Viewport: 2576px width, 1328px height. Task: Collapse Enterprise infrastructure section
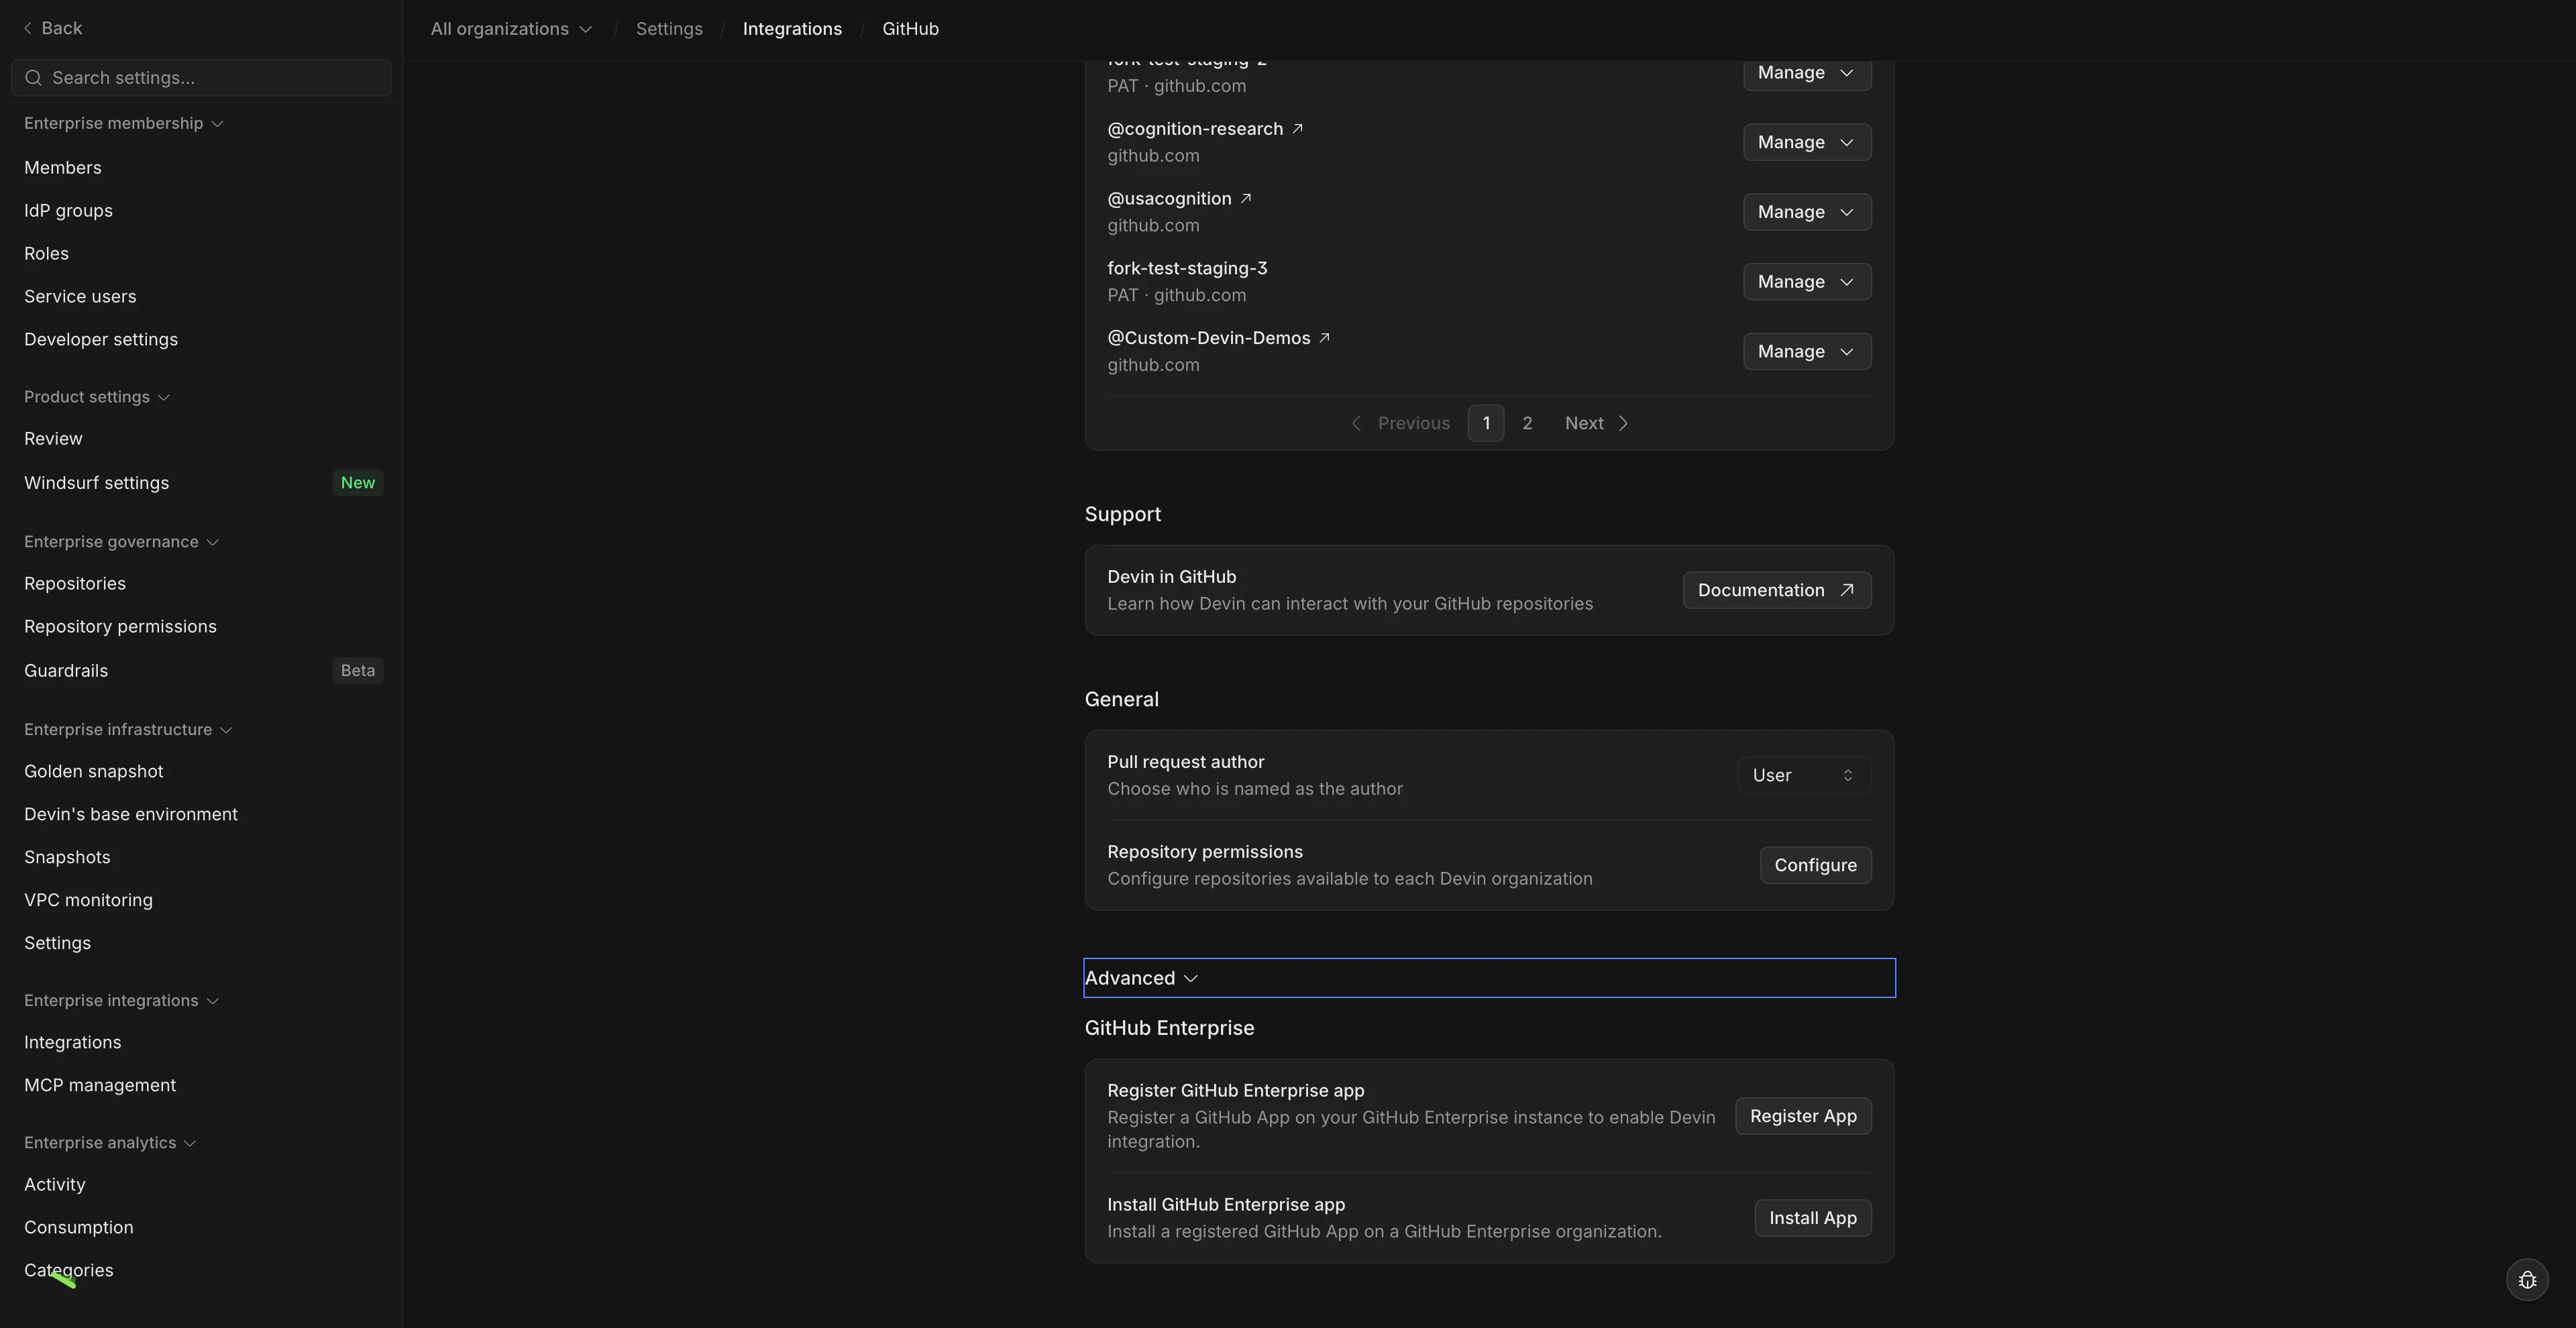coord(128,730)
